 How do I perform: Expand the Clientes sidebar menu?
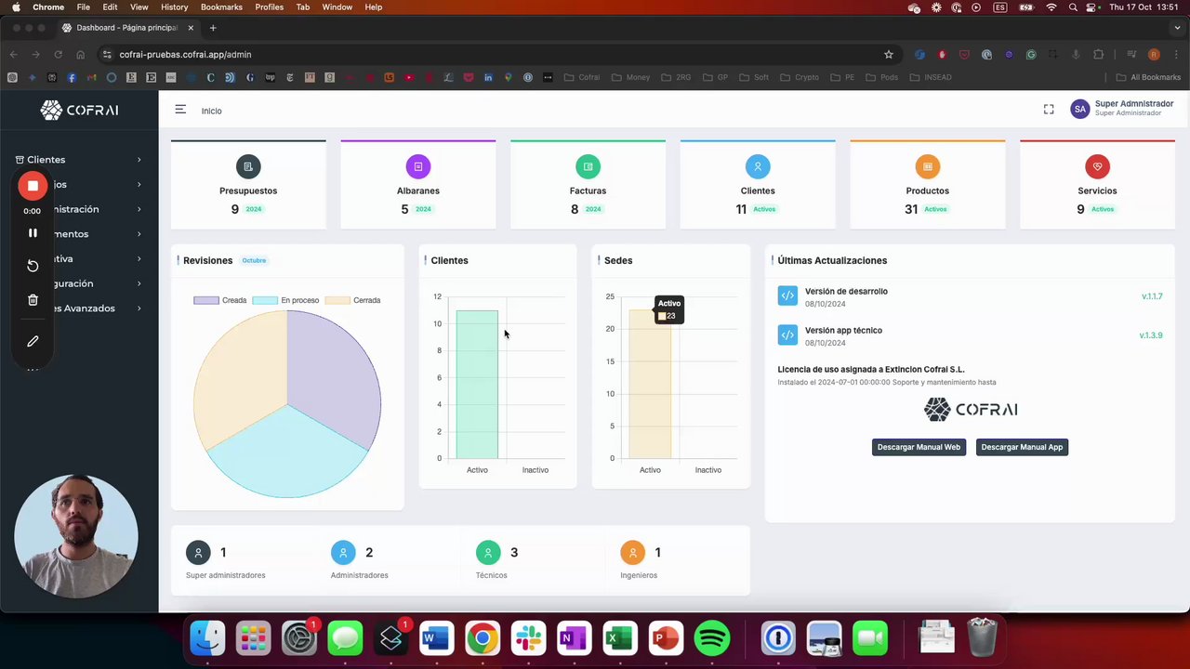click(x=79, y=160)
